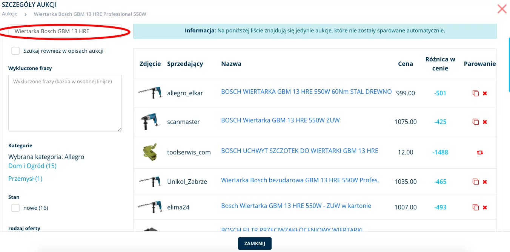Reject Unikol_Zabrze auction with red X

[485, 182]
